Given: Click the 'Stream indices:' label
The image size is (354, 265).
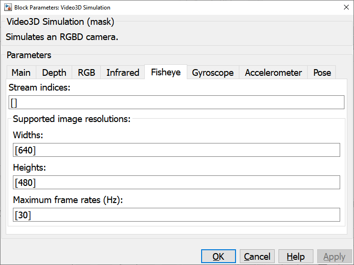Looking at the screenshot, I should tap(39, 87).
